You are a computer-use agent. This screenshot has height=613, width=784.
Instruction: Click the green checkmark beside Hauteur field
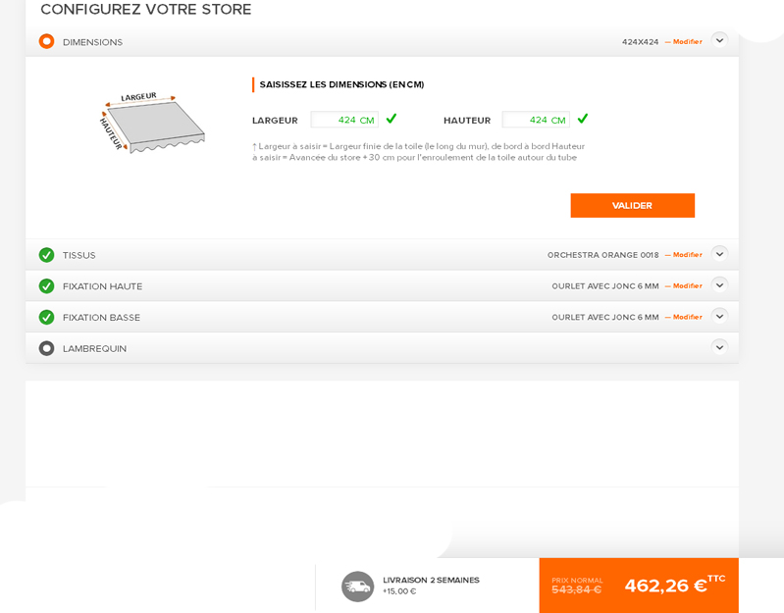(x=583, y=119)
